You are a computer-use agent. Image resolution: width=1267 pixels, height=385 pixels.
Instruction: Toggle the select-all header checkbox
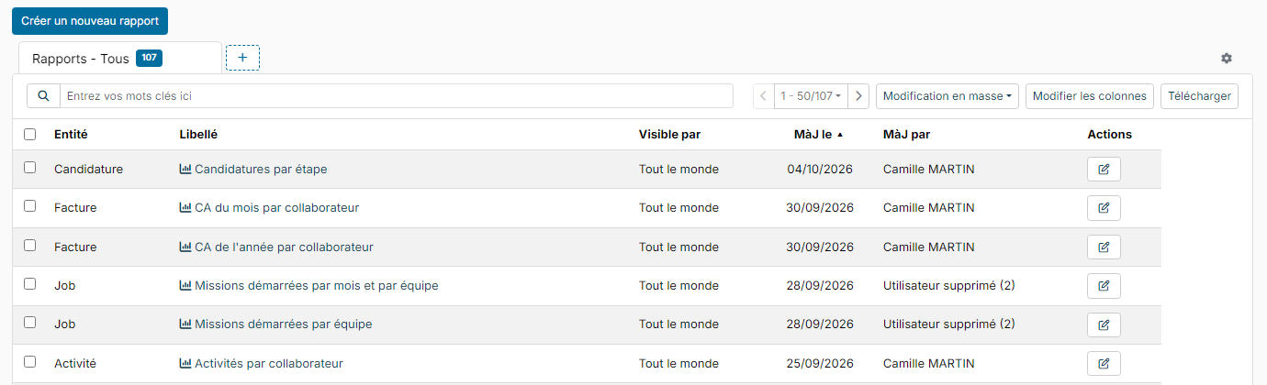pos(30,134)
